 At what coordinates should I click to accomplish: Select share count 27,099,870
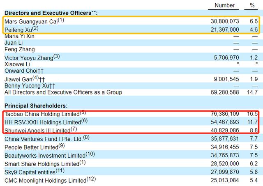point(225,172)
